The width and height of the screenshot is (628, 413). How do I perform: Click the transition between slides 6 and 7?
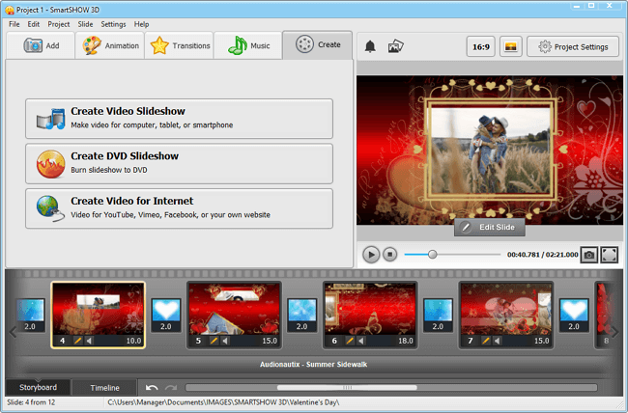pos(438,315)
